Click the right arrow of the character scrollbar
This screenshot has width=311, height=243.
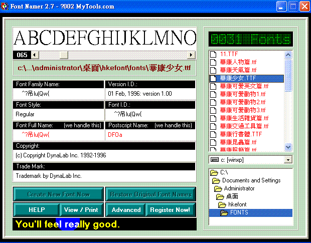click(x=191, y=55)
